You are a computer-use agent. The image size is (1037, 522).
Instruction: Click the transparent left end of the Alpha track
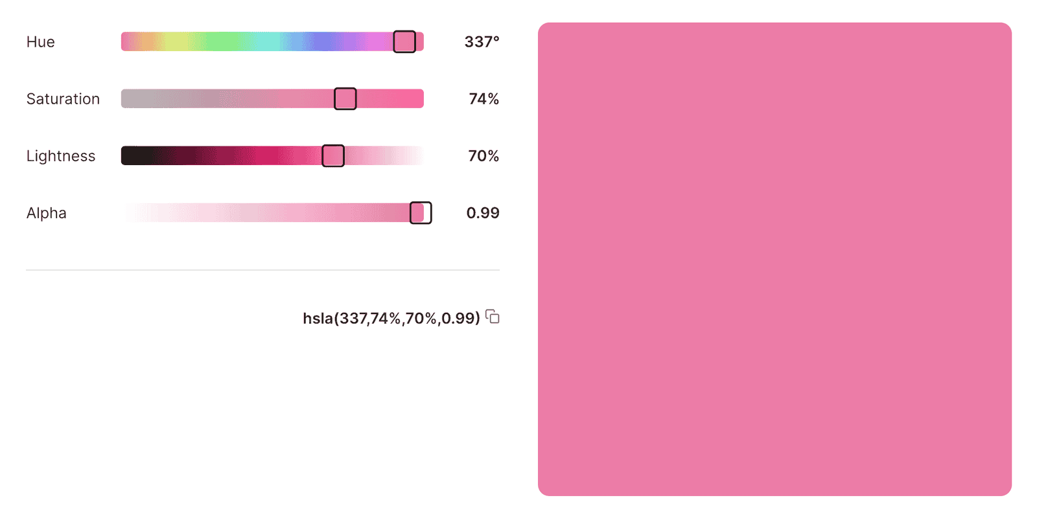[x=130, y=213]
